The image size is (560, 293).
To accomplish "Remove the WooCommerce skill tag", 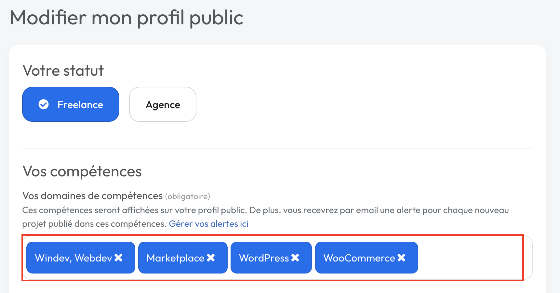I will 402,258.
